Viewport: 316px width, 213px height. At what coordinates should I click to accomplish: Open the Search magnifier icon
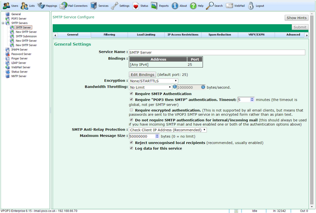(209, 6)
